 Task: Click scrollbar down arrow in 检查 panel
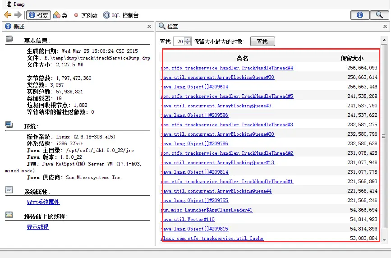click(384, 240)
